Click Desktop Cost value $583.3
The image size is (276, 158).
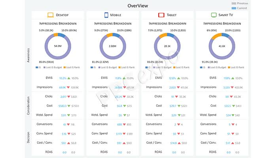coord(62,106)
